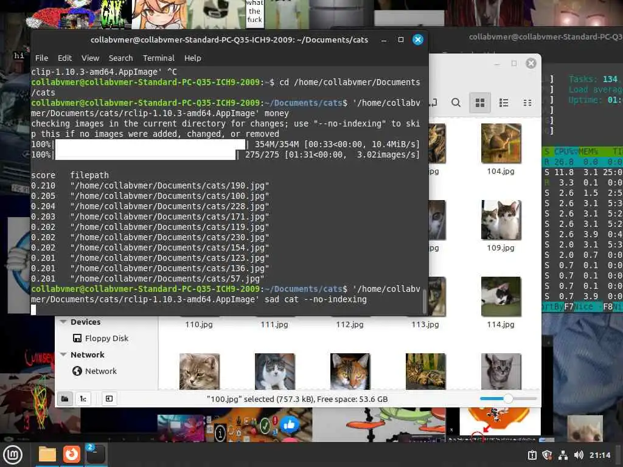Collapse the Devices section in the sidebar
The width and height of the screenshot is (623, 467).
(x=63, y=322)
